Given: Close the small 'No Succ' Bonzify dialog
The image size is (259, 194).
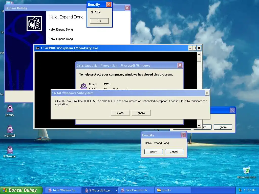Looking at the screenshot, I should (x=109, y=5).
